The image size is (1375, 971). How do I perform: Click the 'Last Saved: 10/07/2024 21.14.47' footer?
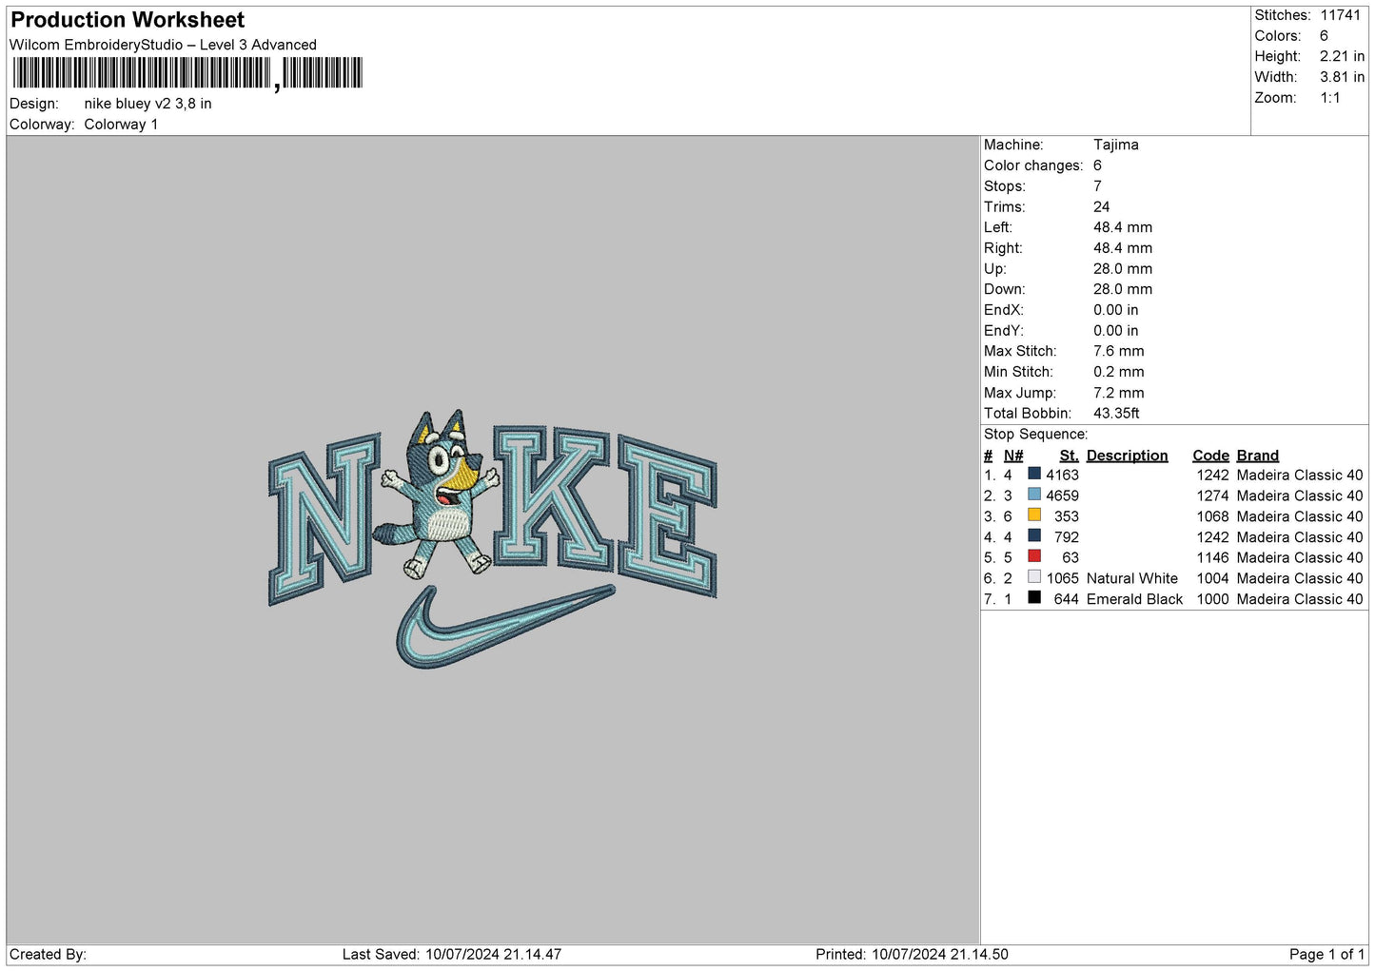452,955
